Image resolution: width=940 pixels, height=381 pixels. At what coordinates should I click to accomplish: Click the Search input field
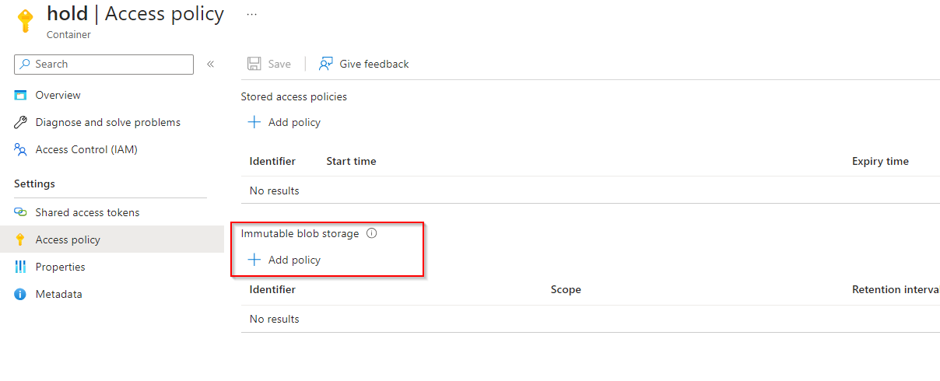(x=109, y=65)
